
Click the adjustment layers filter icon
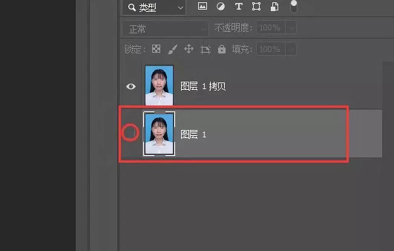click(220, 6)
